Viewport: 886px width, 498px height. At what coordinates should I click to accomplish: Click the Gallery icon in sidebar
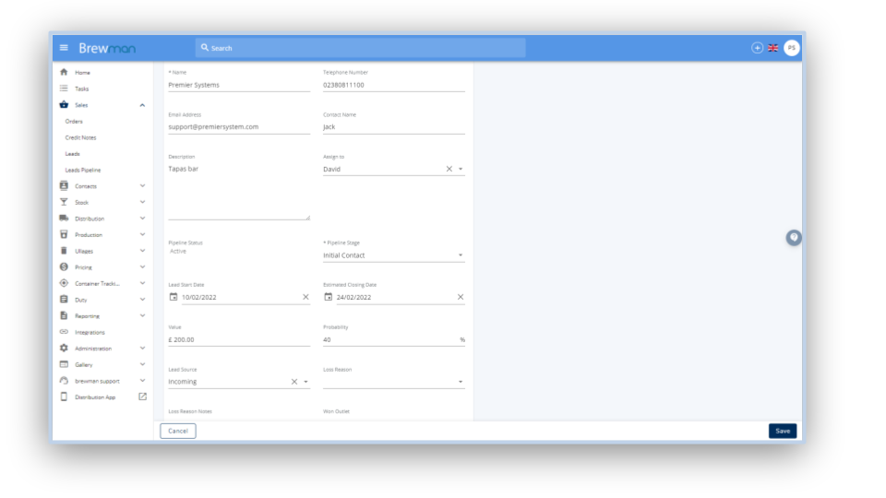coord(64,365)
